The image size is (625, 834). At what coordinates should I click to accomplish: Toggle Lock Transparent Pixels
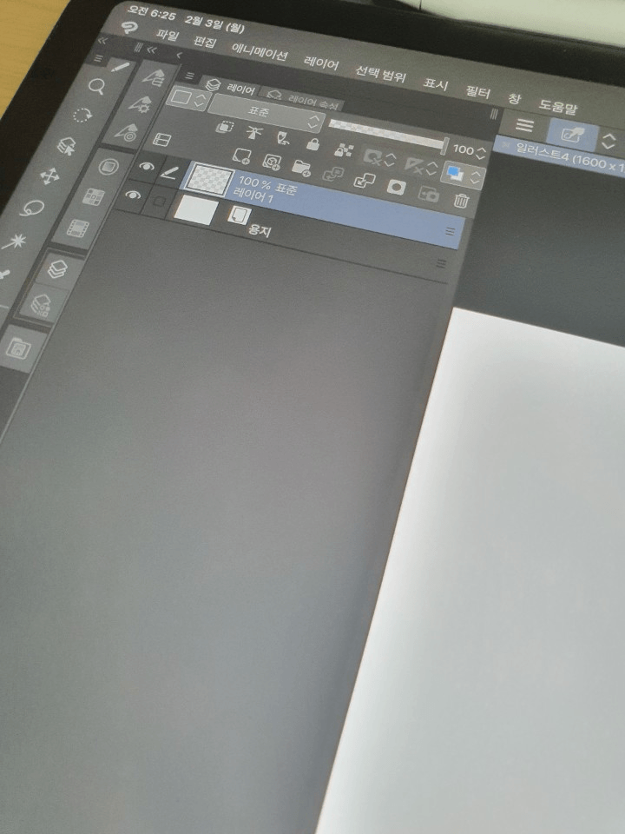343,150
